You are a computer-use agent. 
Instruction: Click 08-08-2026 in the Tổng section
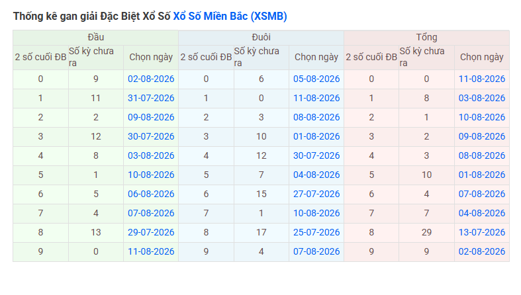pyautogui.click(x=482, y=155)
